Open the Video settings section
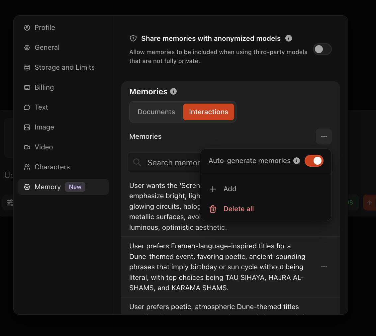Image resolution: width=376 pixels, height=336 pixels. pyautogui.click(x=44, y=147)
